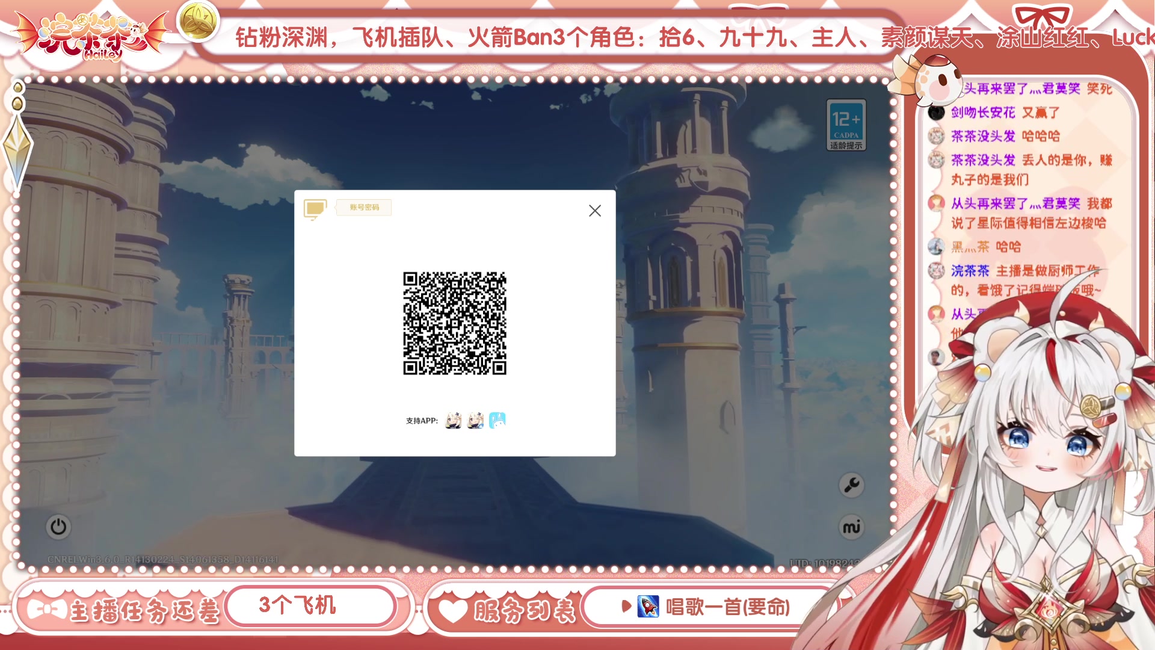The width and height of the screenshot is (1155, 650).
Task: Click avatar beside 浣茶茶 chat message
Action: [936, 270]
